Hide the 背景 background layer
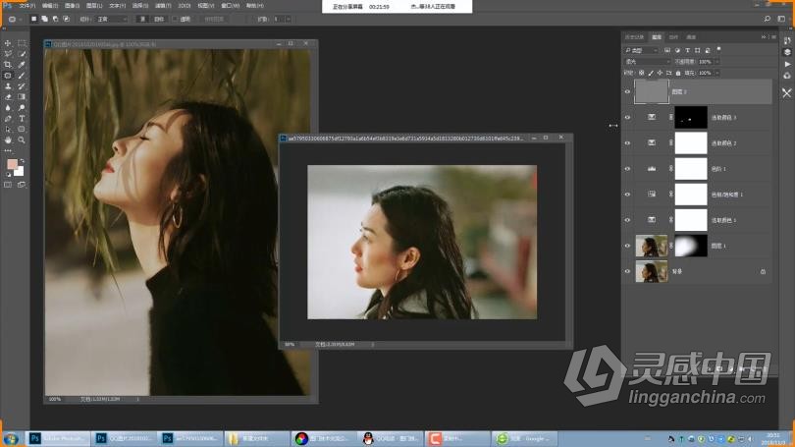 [x=627, y=271]
